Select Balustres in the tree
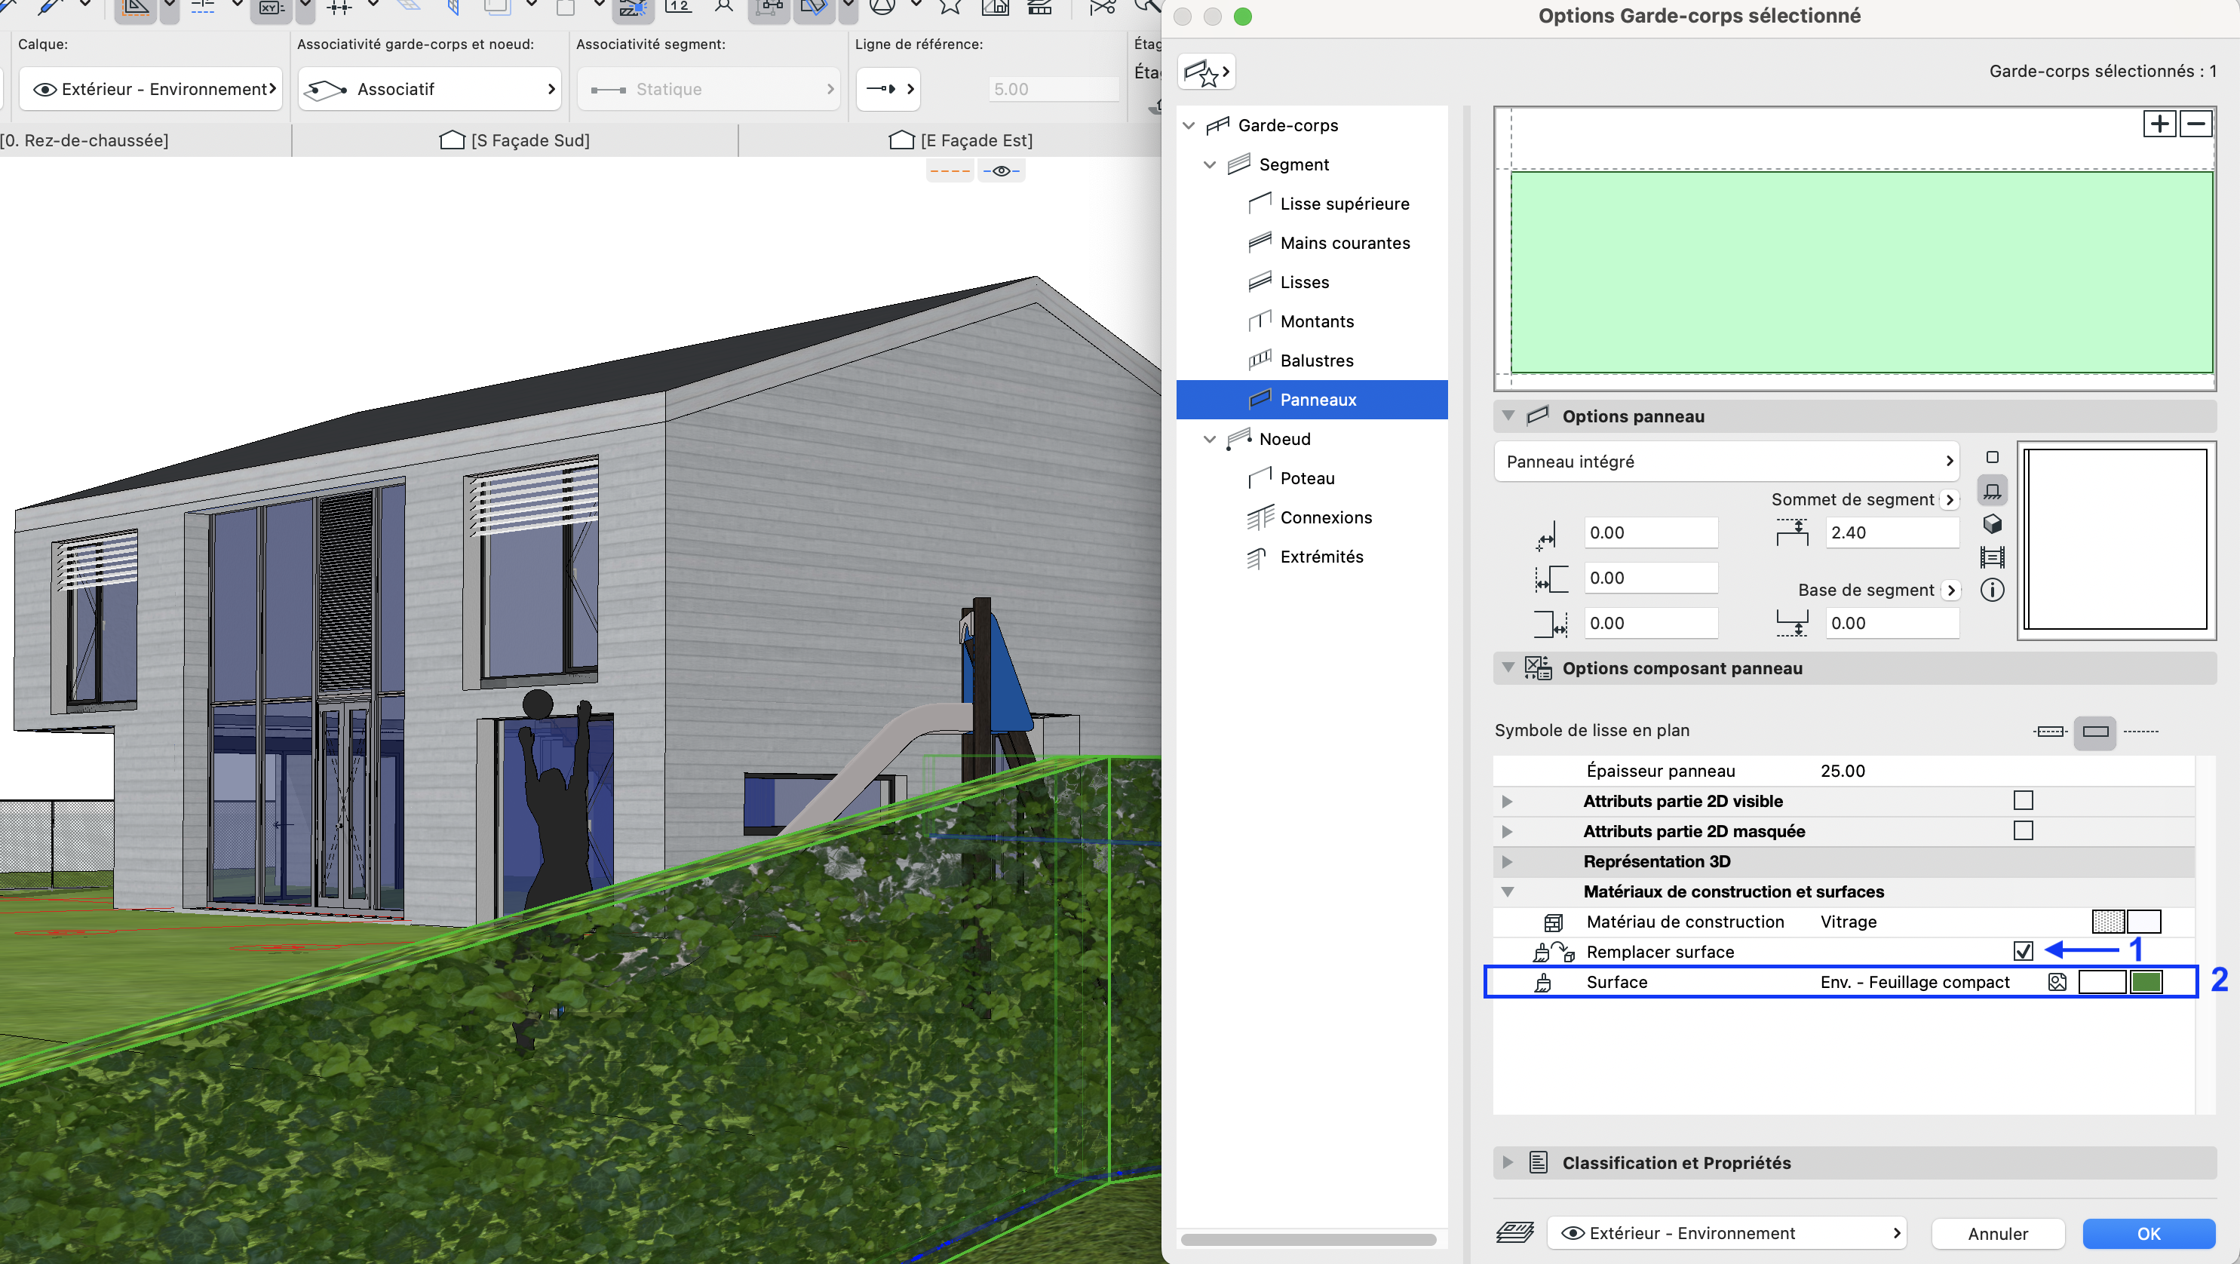The height and width of the screenshot is (1264, 2240). point(1315,360)
